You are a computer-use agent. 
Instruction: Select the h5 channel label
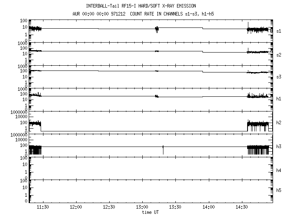coord(279,191)
